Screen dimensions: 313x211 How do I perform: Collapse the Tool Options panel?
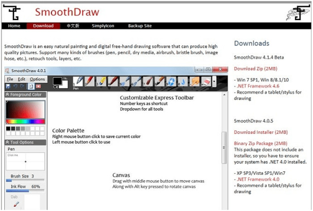(x=8, y=142)
